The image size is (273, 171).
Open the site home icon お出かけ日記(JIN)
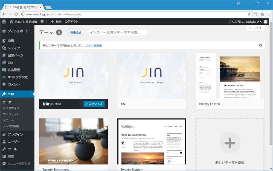[12, 22]
